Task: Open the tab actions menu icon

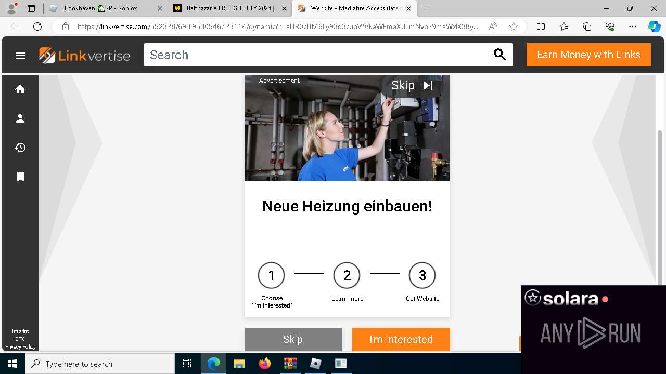Action: (31, 8)
